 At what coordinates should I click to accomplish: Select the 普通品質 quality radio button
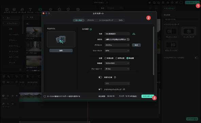[106, 58]
